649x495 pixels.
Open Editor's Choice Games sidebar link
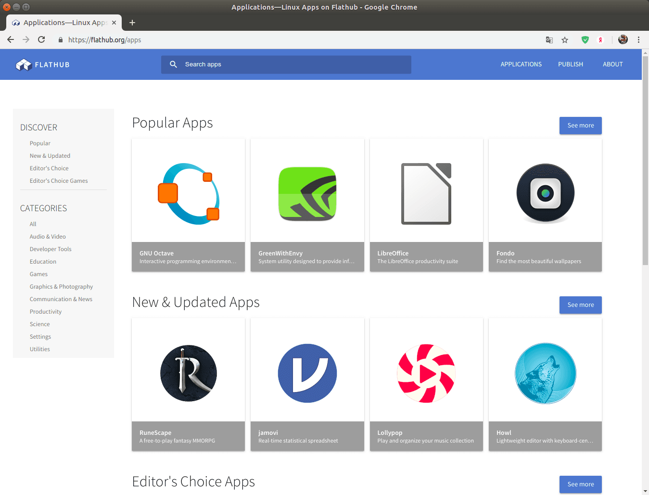59,181
